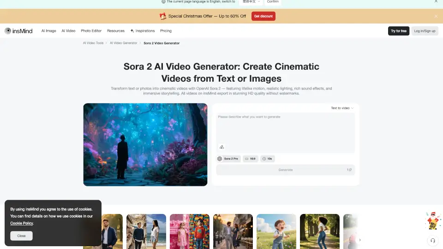Open the Photo Editor menu
The image size is (443, 249).
coord(91,31)
